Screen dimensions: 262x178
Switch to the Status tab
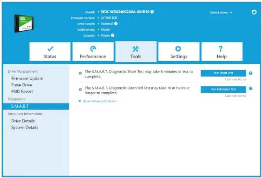click(50, 51)
